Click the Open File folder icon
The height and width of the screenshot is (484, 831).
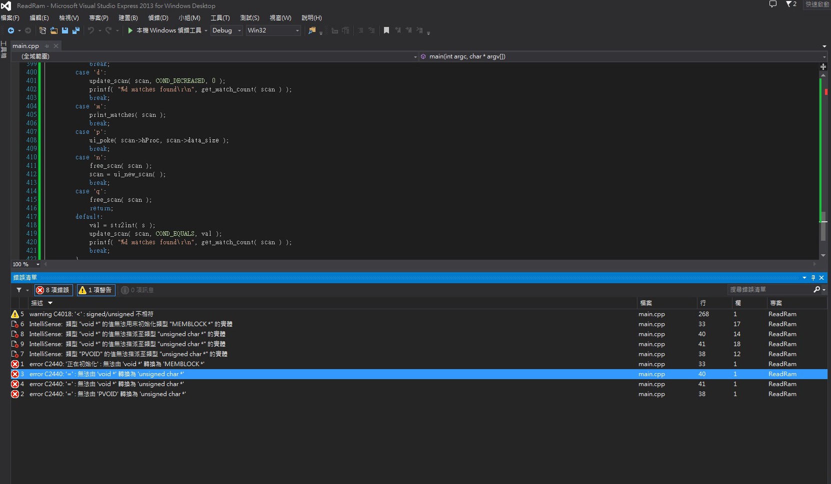coord(53,30)
